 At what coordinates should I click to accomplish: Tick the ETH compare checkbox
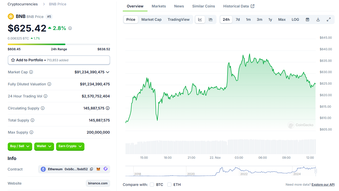point(169,185)
